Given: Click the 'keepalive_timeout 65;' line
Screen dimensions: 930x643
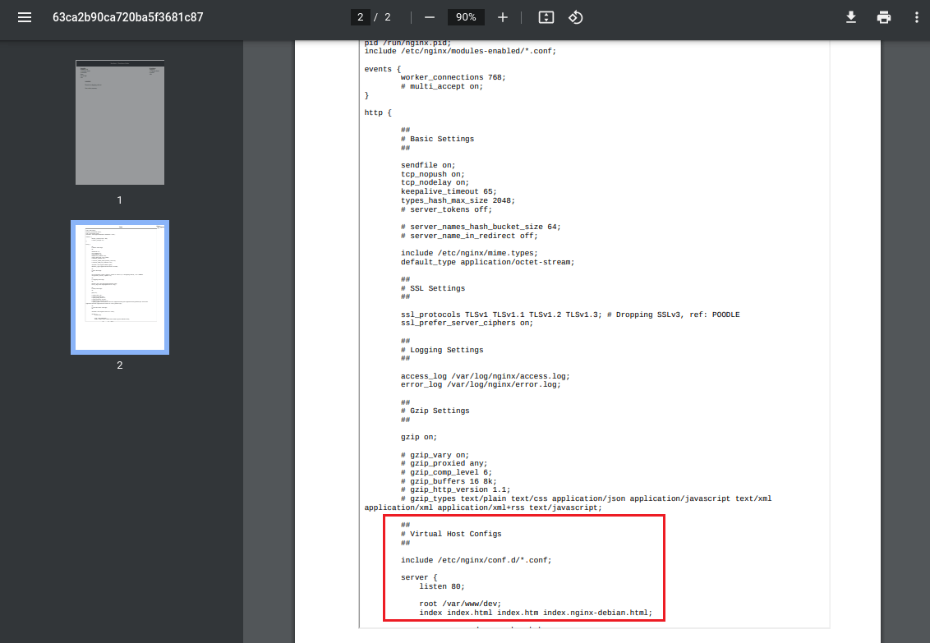Looking at the screenshot, I should [x=449, y=191].
